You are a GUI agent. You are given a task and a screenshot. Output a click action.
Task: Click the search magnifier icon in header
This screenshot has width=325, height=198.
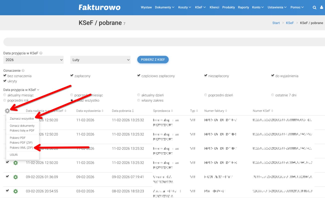[314, 7]
